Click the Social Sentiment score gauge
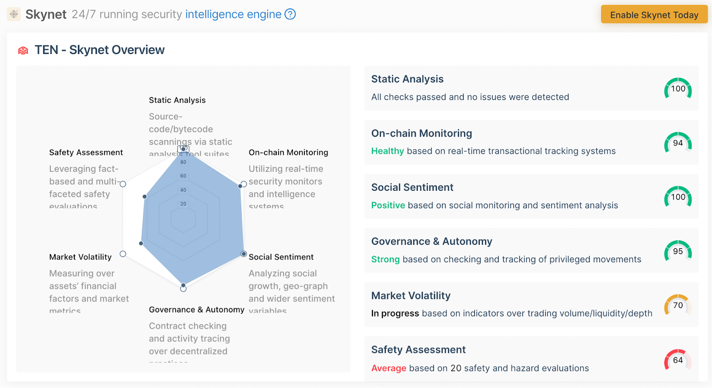The image size is (712, 388). tap(678, 197)
